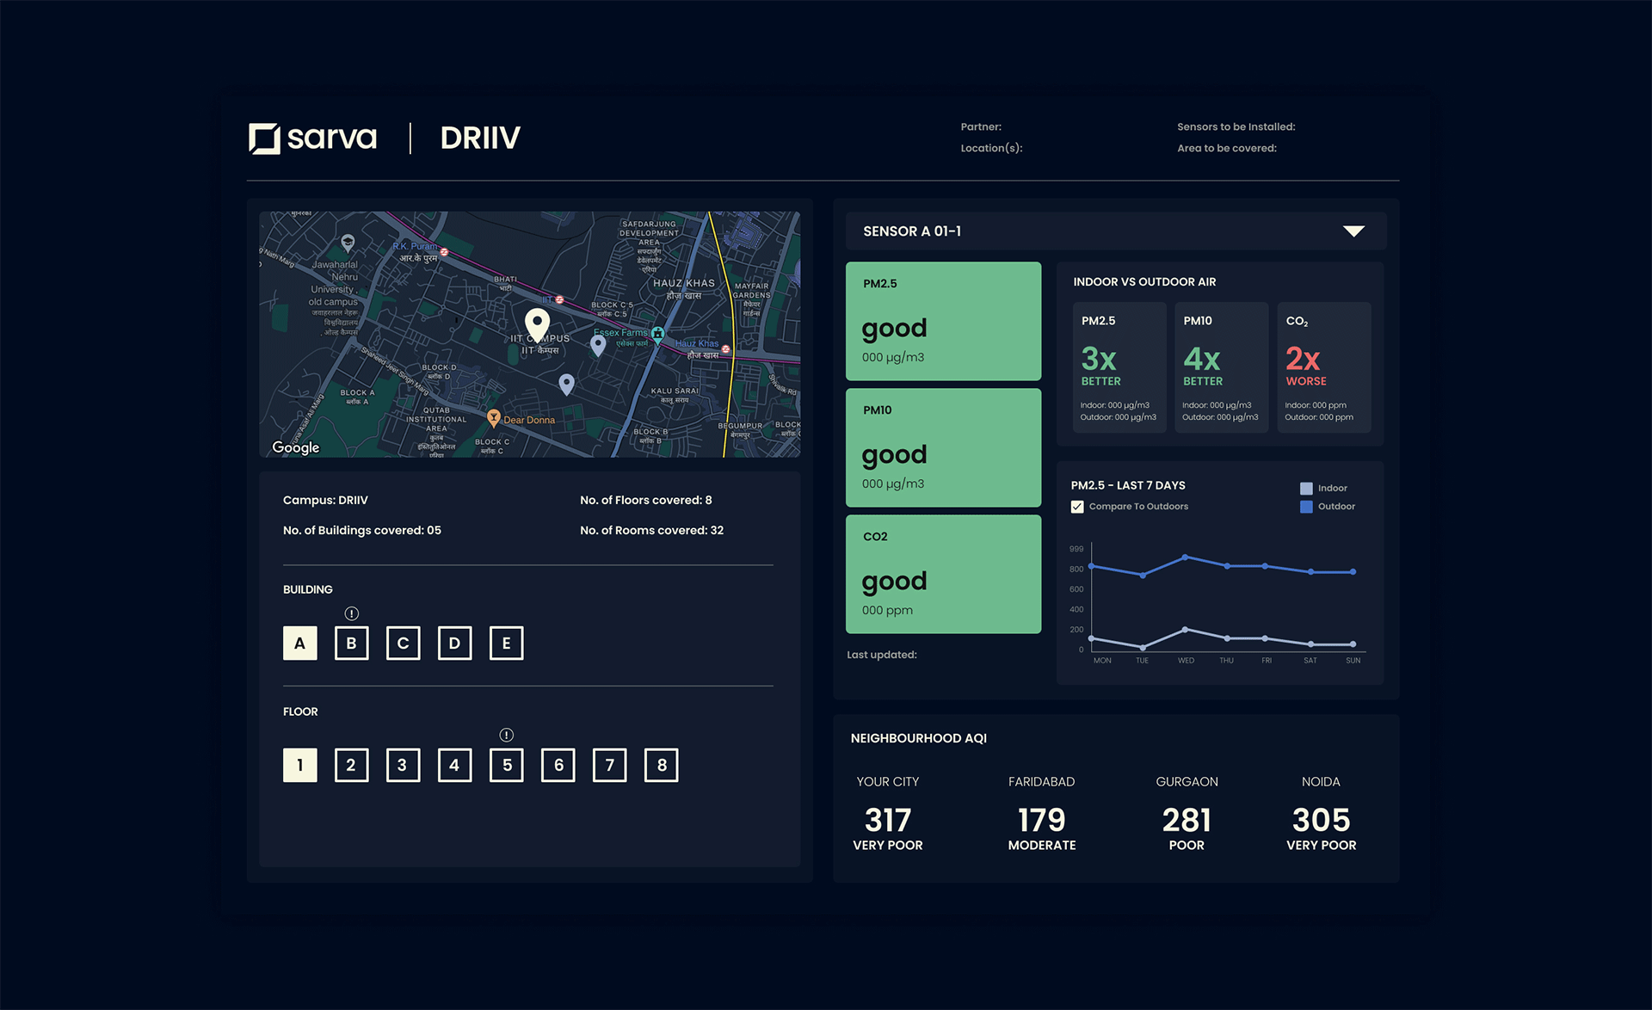
Task: Click the indoor line WED data point
Action: tap(1185, 629)
